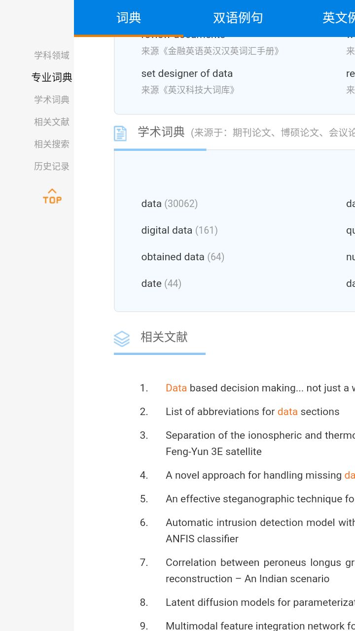Open 相关文献 from the sidebar
This screenshot has height=631, width=355.
coord(51,122)
